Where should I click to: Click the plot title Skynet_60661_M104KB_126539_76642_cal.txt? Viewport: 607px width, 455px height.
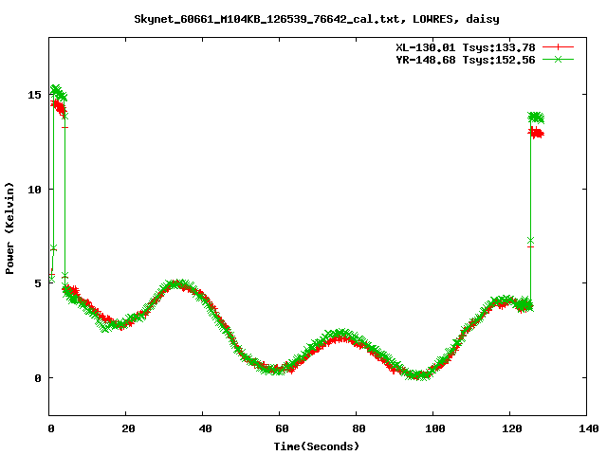[316, 19]
